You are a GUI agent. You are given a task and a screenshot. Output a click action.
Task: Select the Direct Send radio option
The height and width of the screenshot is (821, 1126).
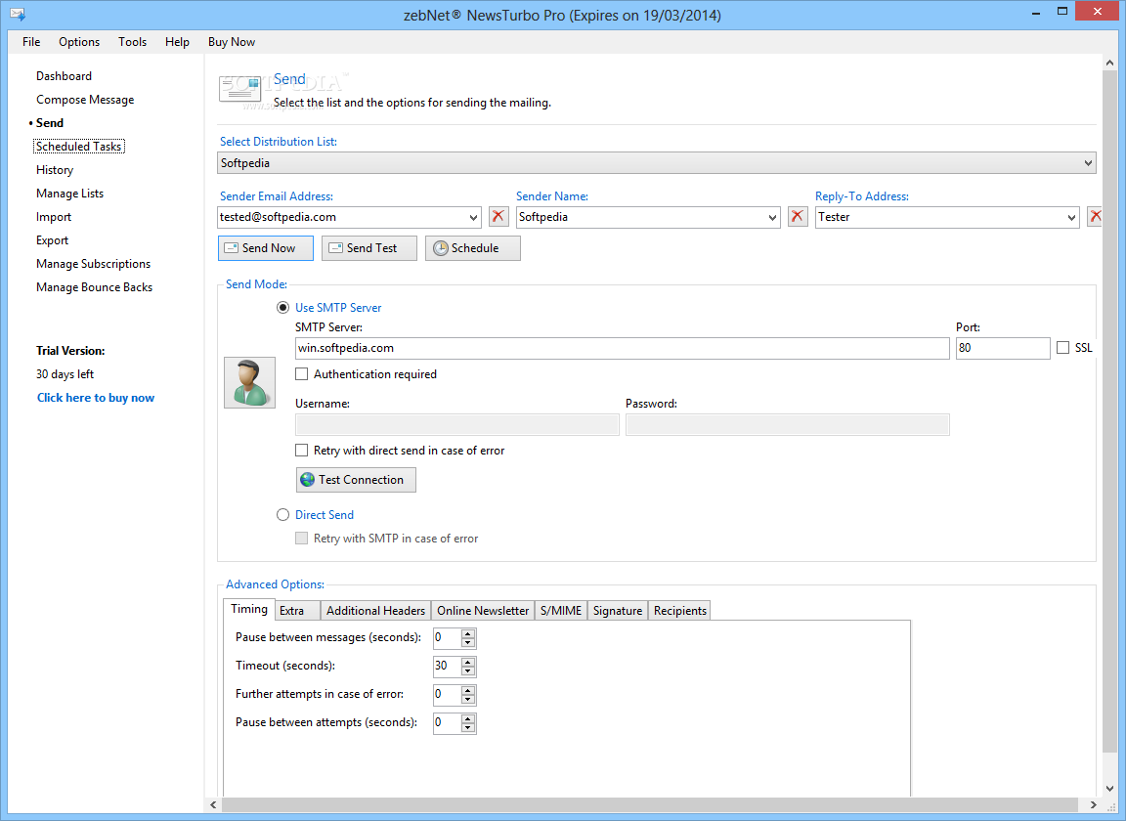tap(282, 515)
